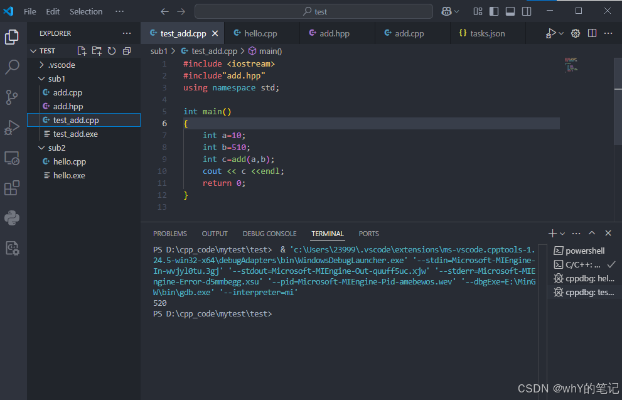The width and height of the screenshot is (622, 400).
Task: Open the Python extension view
Action: pos(12,218)
